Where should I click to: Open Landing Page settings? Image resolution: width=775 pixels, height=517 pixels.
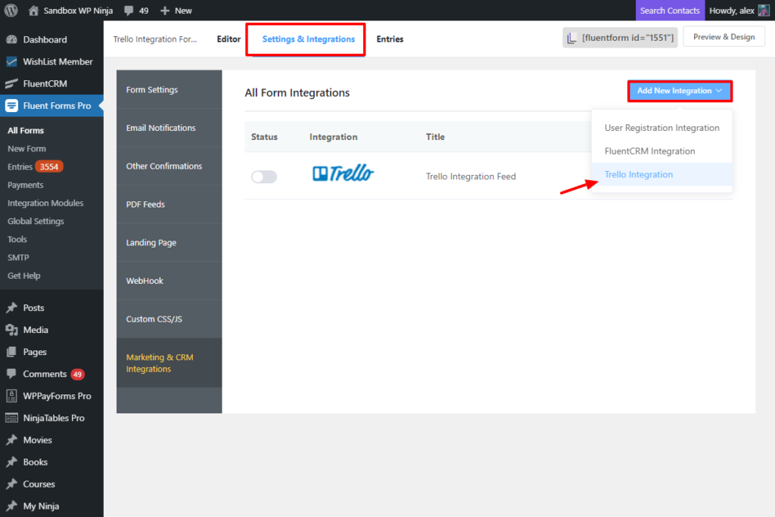169,243
